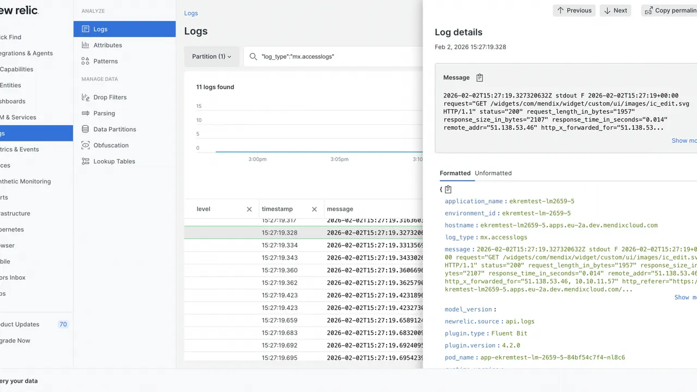This screenshot has height=392, width=697.
Task: Select the log row at 15:27:19.659
Action: [x=303, y=321]
